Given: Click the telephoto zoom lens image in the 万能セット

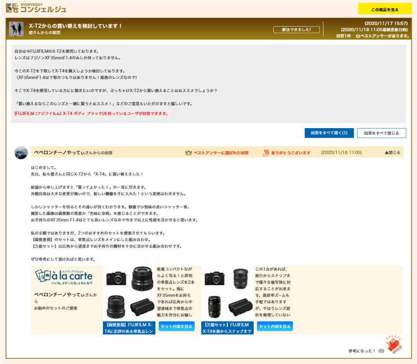Looking at the screenshot, I should coord(214,307).
